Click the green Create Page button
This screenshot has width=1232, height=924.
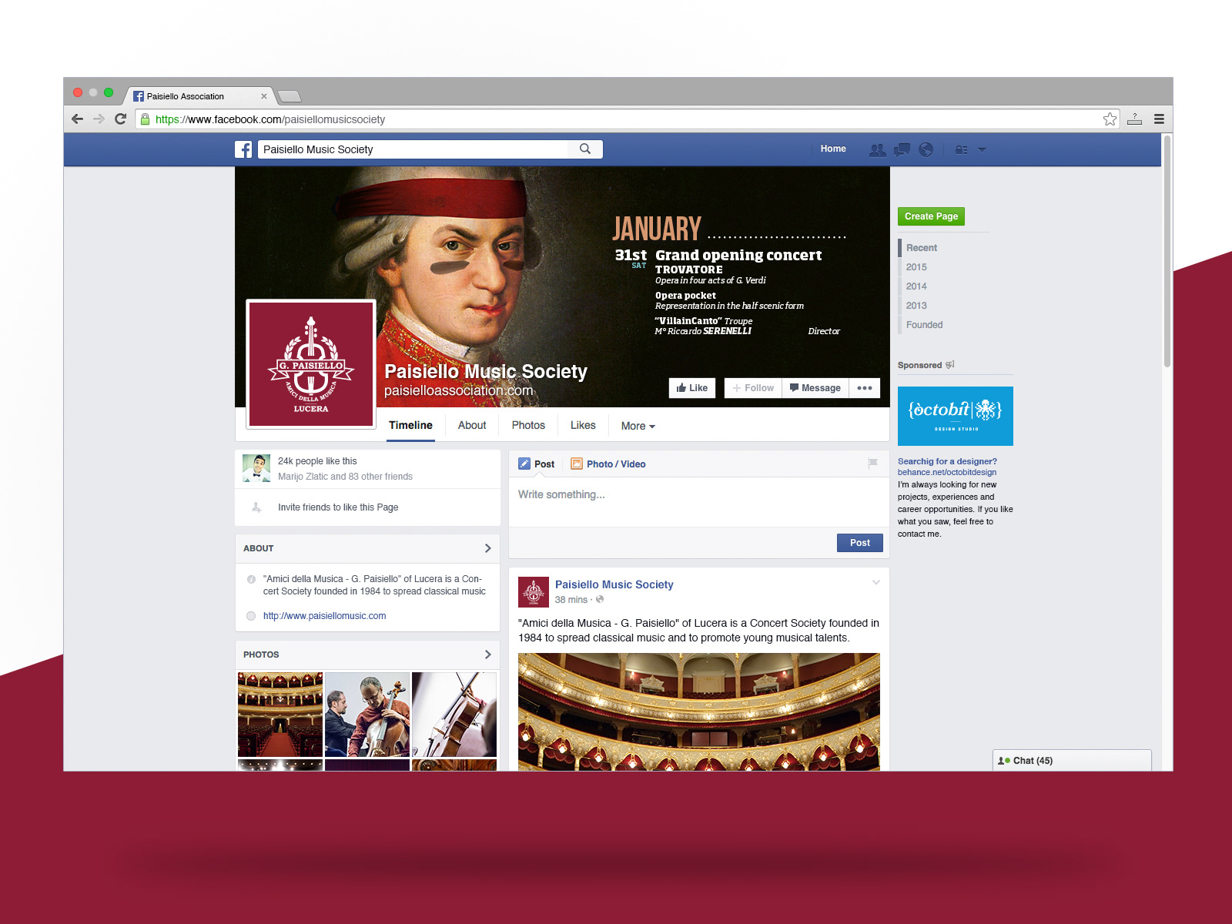(x=931, y=216)
